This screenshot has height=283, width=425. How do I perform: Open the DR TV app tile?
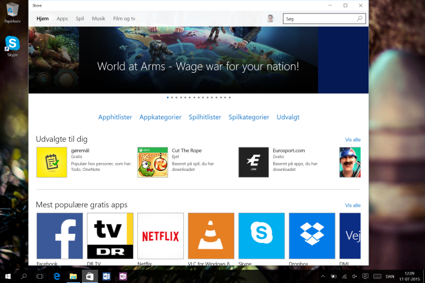click(x=110, y=236)
